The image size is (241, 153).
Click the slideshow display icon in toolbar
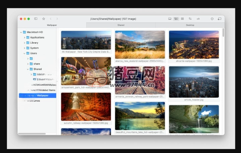click(220, 19)
